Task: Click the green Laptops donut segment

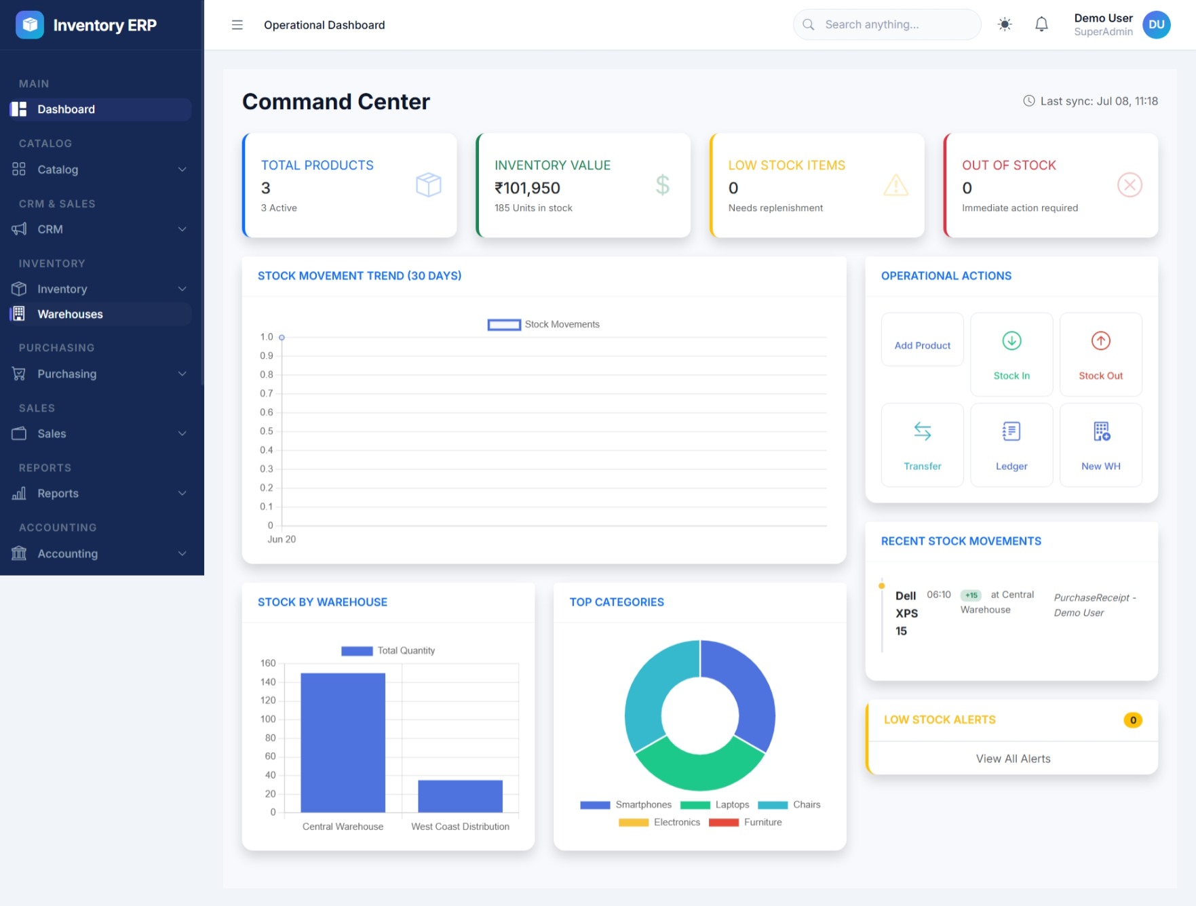Action: 700,765
